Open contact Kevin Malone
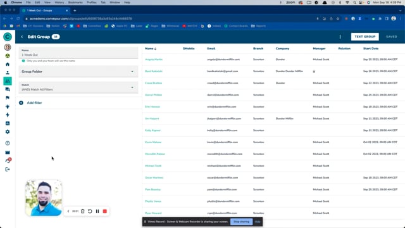 point(153,142)
